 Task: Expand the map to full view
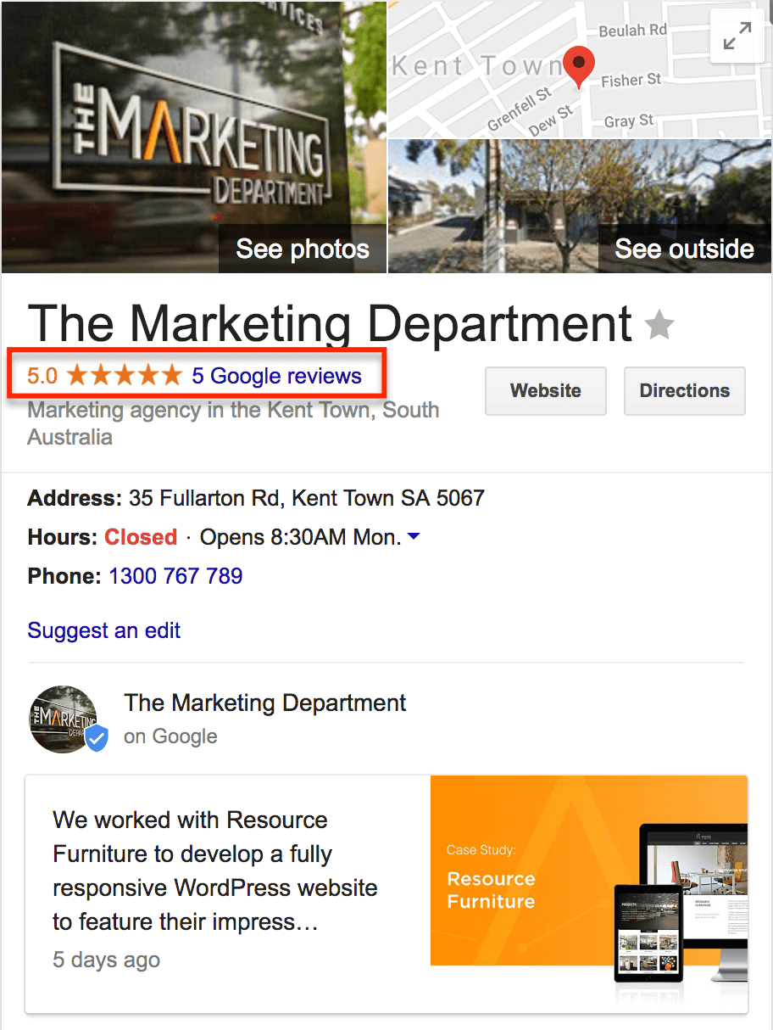[737, 37]
